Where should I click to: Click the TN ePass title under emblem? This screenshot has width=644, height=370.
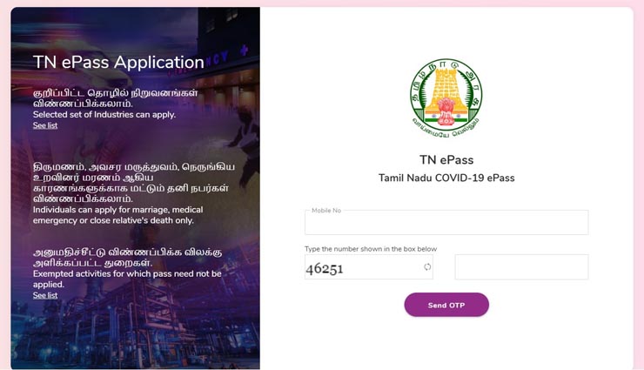(x=446, y=159)
